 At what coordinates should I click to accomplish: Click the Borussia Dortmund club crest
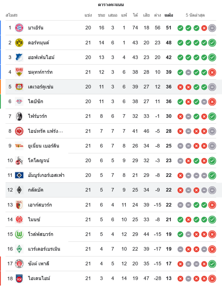(x=19, y=43)
